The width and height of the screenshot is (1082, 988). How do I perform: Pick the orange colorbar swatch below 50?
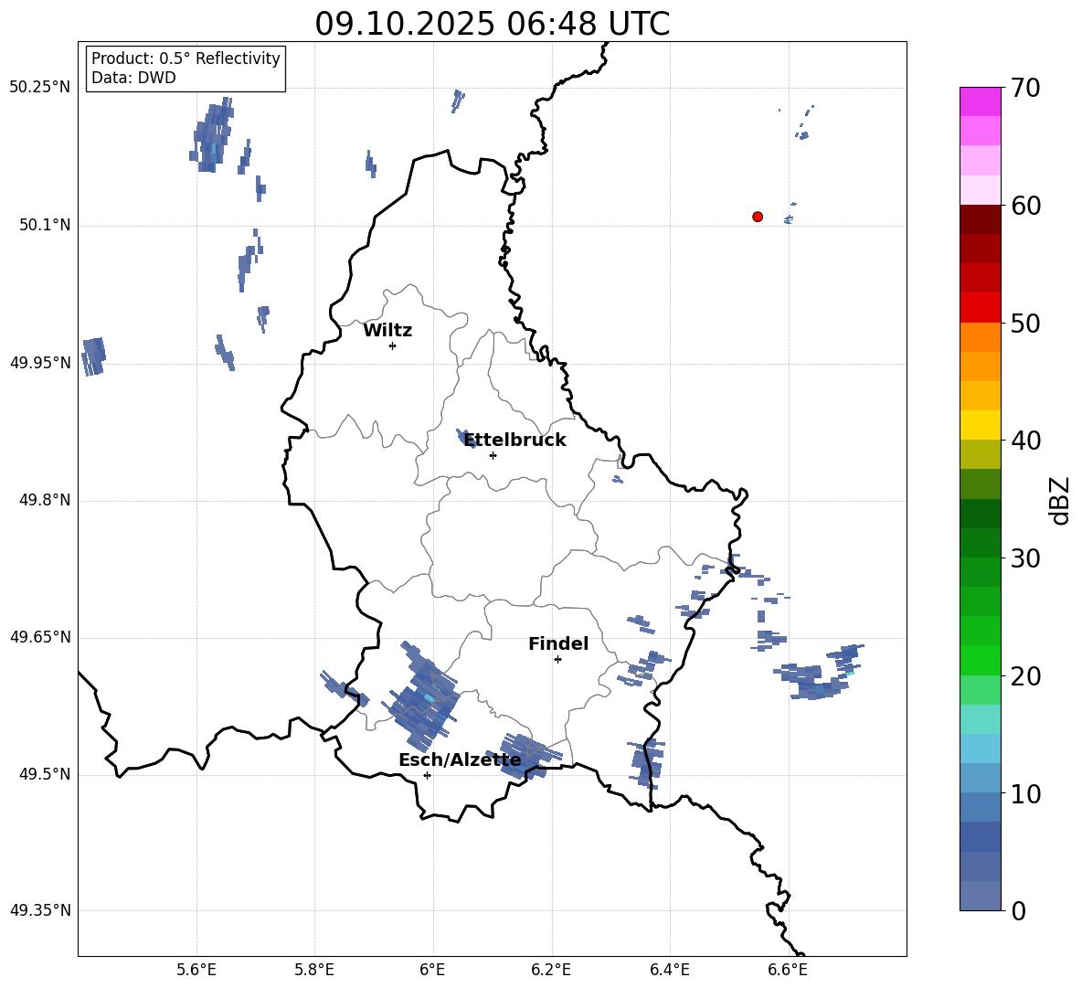pyautogui.click(x=981, y=337)
